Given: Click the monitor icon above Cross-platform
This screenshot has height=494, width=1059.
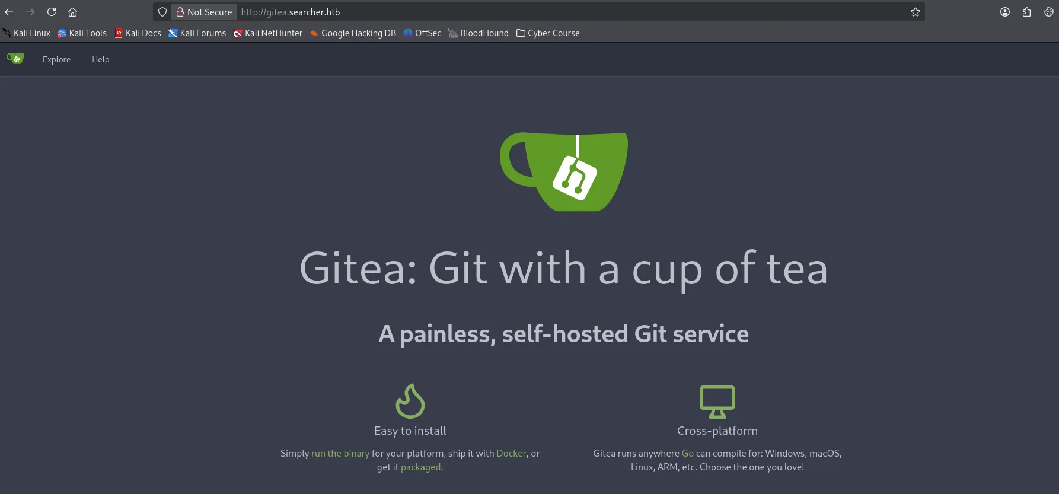Looking at the screenshot, I should (x=717, y=401).
